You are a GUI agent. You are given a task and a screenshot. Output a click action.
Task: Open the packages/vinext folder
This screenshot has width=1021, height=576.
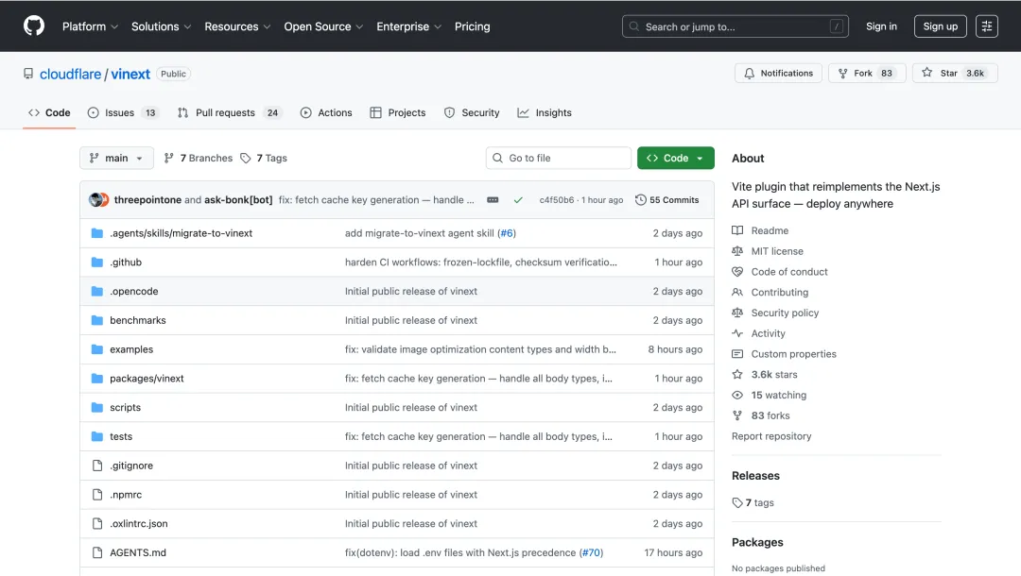tap(147, 379)
